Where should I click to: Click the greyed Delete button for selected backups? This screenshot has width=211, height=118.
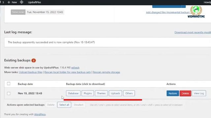pyautogui.click(x=51, y=105)
